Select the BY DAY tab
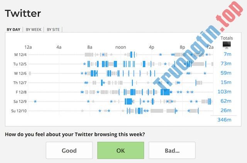The height and width of the screenshot is (163, 247). click(x=14, y=29)
